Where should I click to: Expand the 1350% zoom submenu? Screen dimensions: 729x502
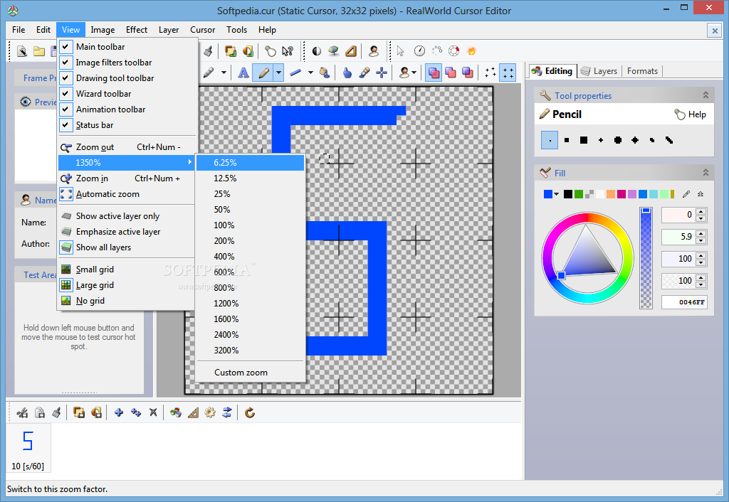127,163
